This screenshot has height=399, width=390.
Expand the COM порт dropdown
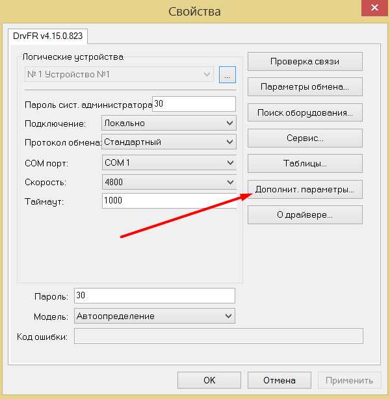tap(169, 162)
